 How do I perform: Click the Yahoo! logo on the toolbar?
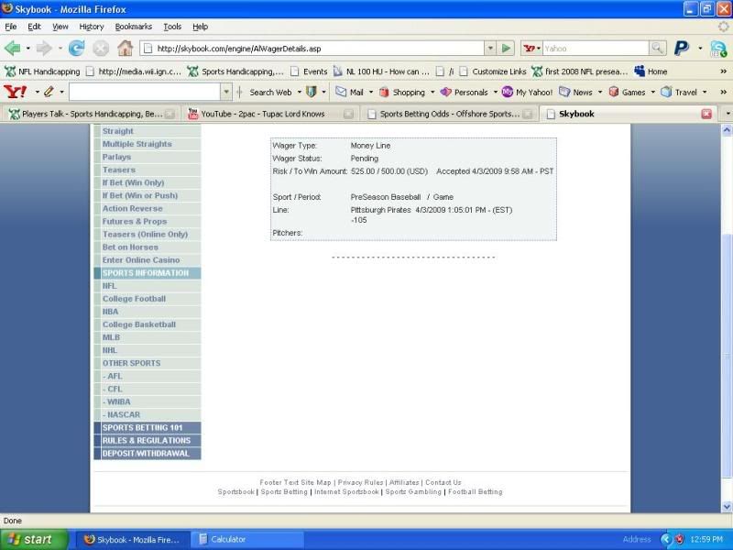click(x=16, y=93)
